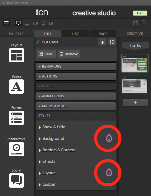Image resolution: width=151 pixels, height=196 pixels.
Task: Click the droplet indicator next to Layout
Action: click(109, 172)
